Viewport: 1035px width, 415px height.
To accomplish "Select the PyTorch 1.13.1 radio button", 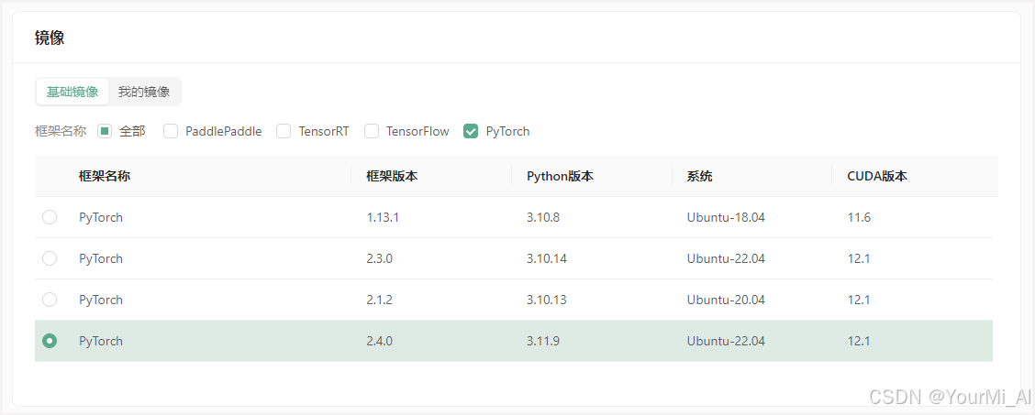I will pyautogui.click(x=50, y=217).
